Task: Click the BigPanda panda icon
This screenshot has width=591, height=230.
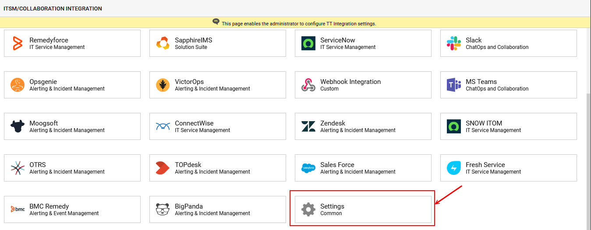Action: tap(163, 209)
